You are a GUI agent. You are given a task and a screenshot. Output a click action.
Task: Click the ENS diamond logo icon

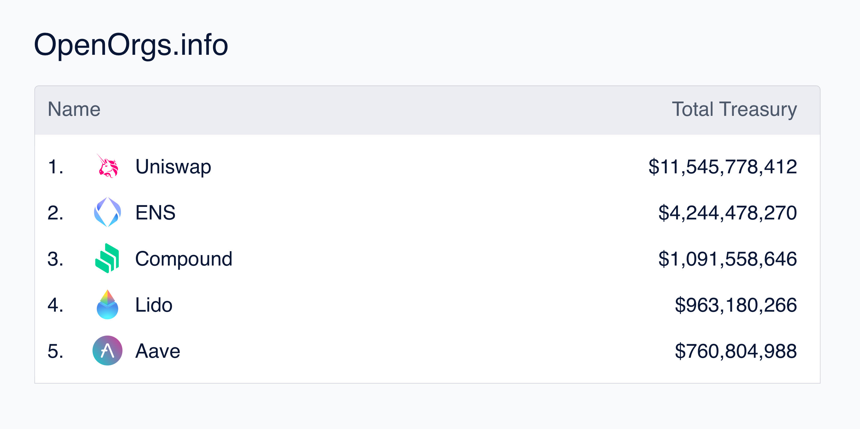107,212
